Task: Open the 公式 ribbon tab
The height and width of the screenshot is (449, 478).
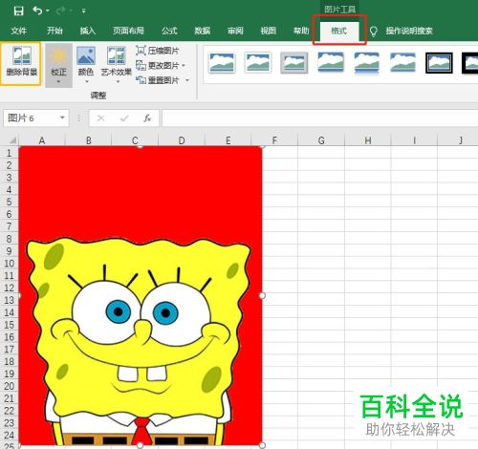Action: pyautogui.click(x=169, y=31)
